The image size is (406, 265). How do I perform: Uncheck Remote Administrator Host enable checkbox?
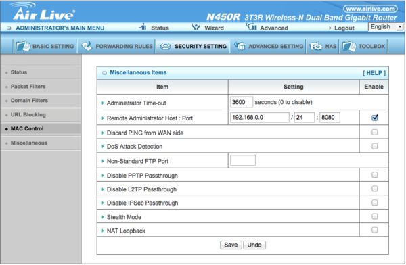374,118
